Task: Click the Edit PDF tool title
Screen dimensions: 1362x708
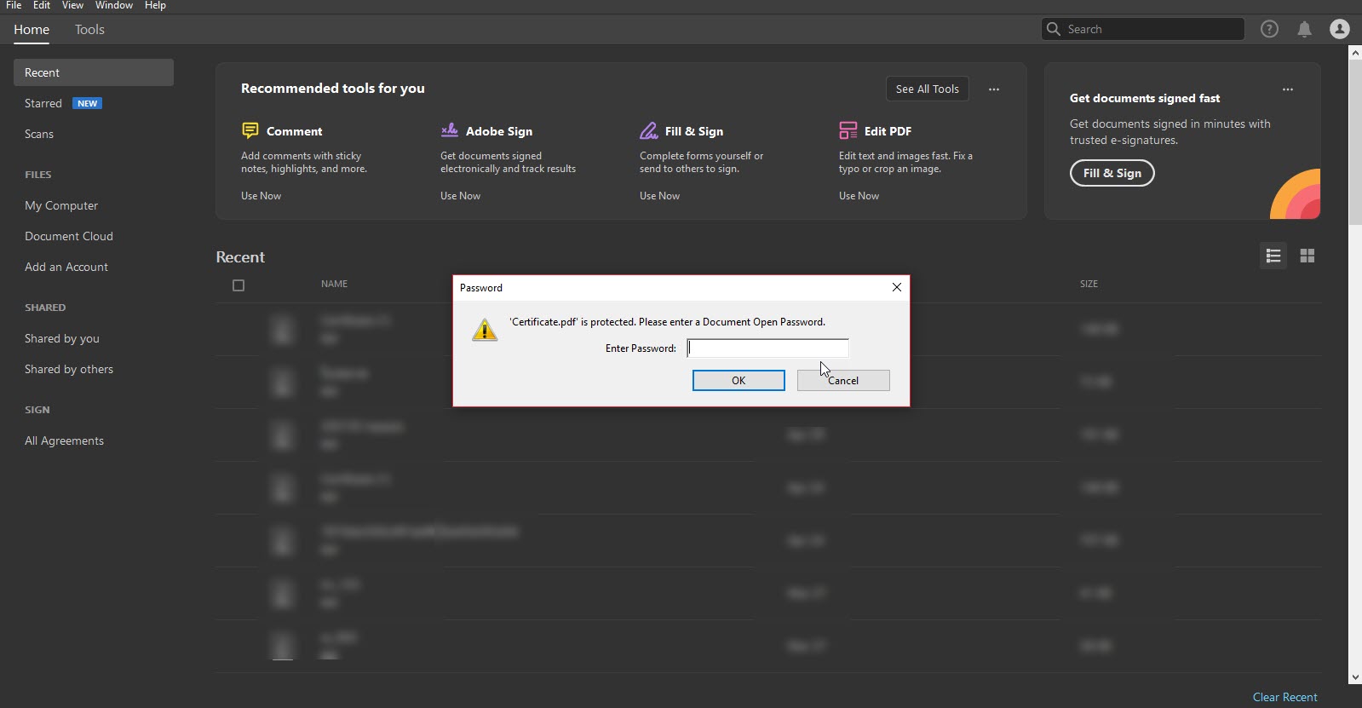Action: point(888,131)
